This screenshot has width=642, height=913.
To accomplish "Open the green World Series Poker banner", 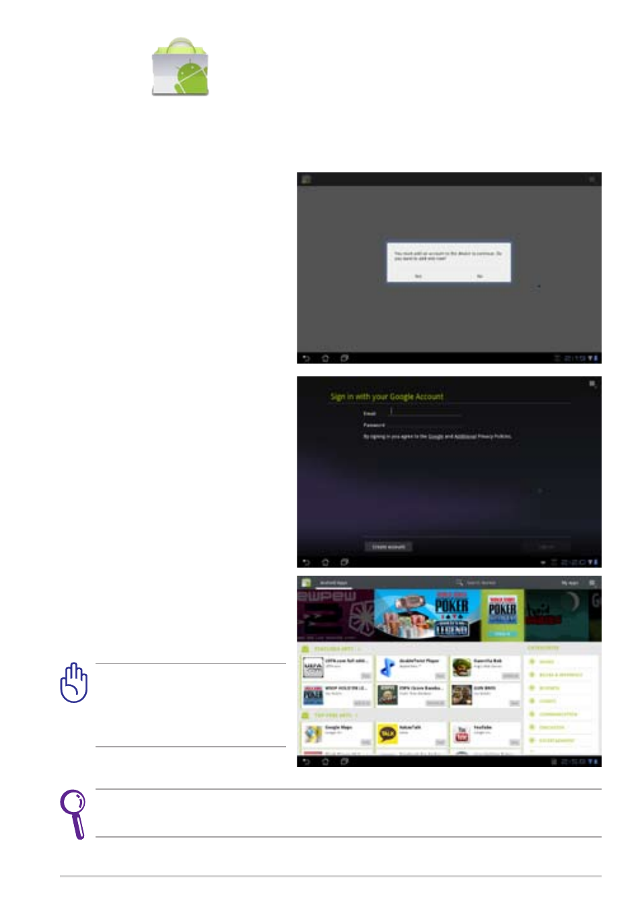I will (502, 615).
